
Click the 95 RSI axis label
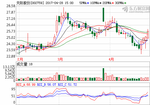13,89
